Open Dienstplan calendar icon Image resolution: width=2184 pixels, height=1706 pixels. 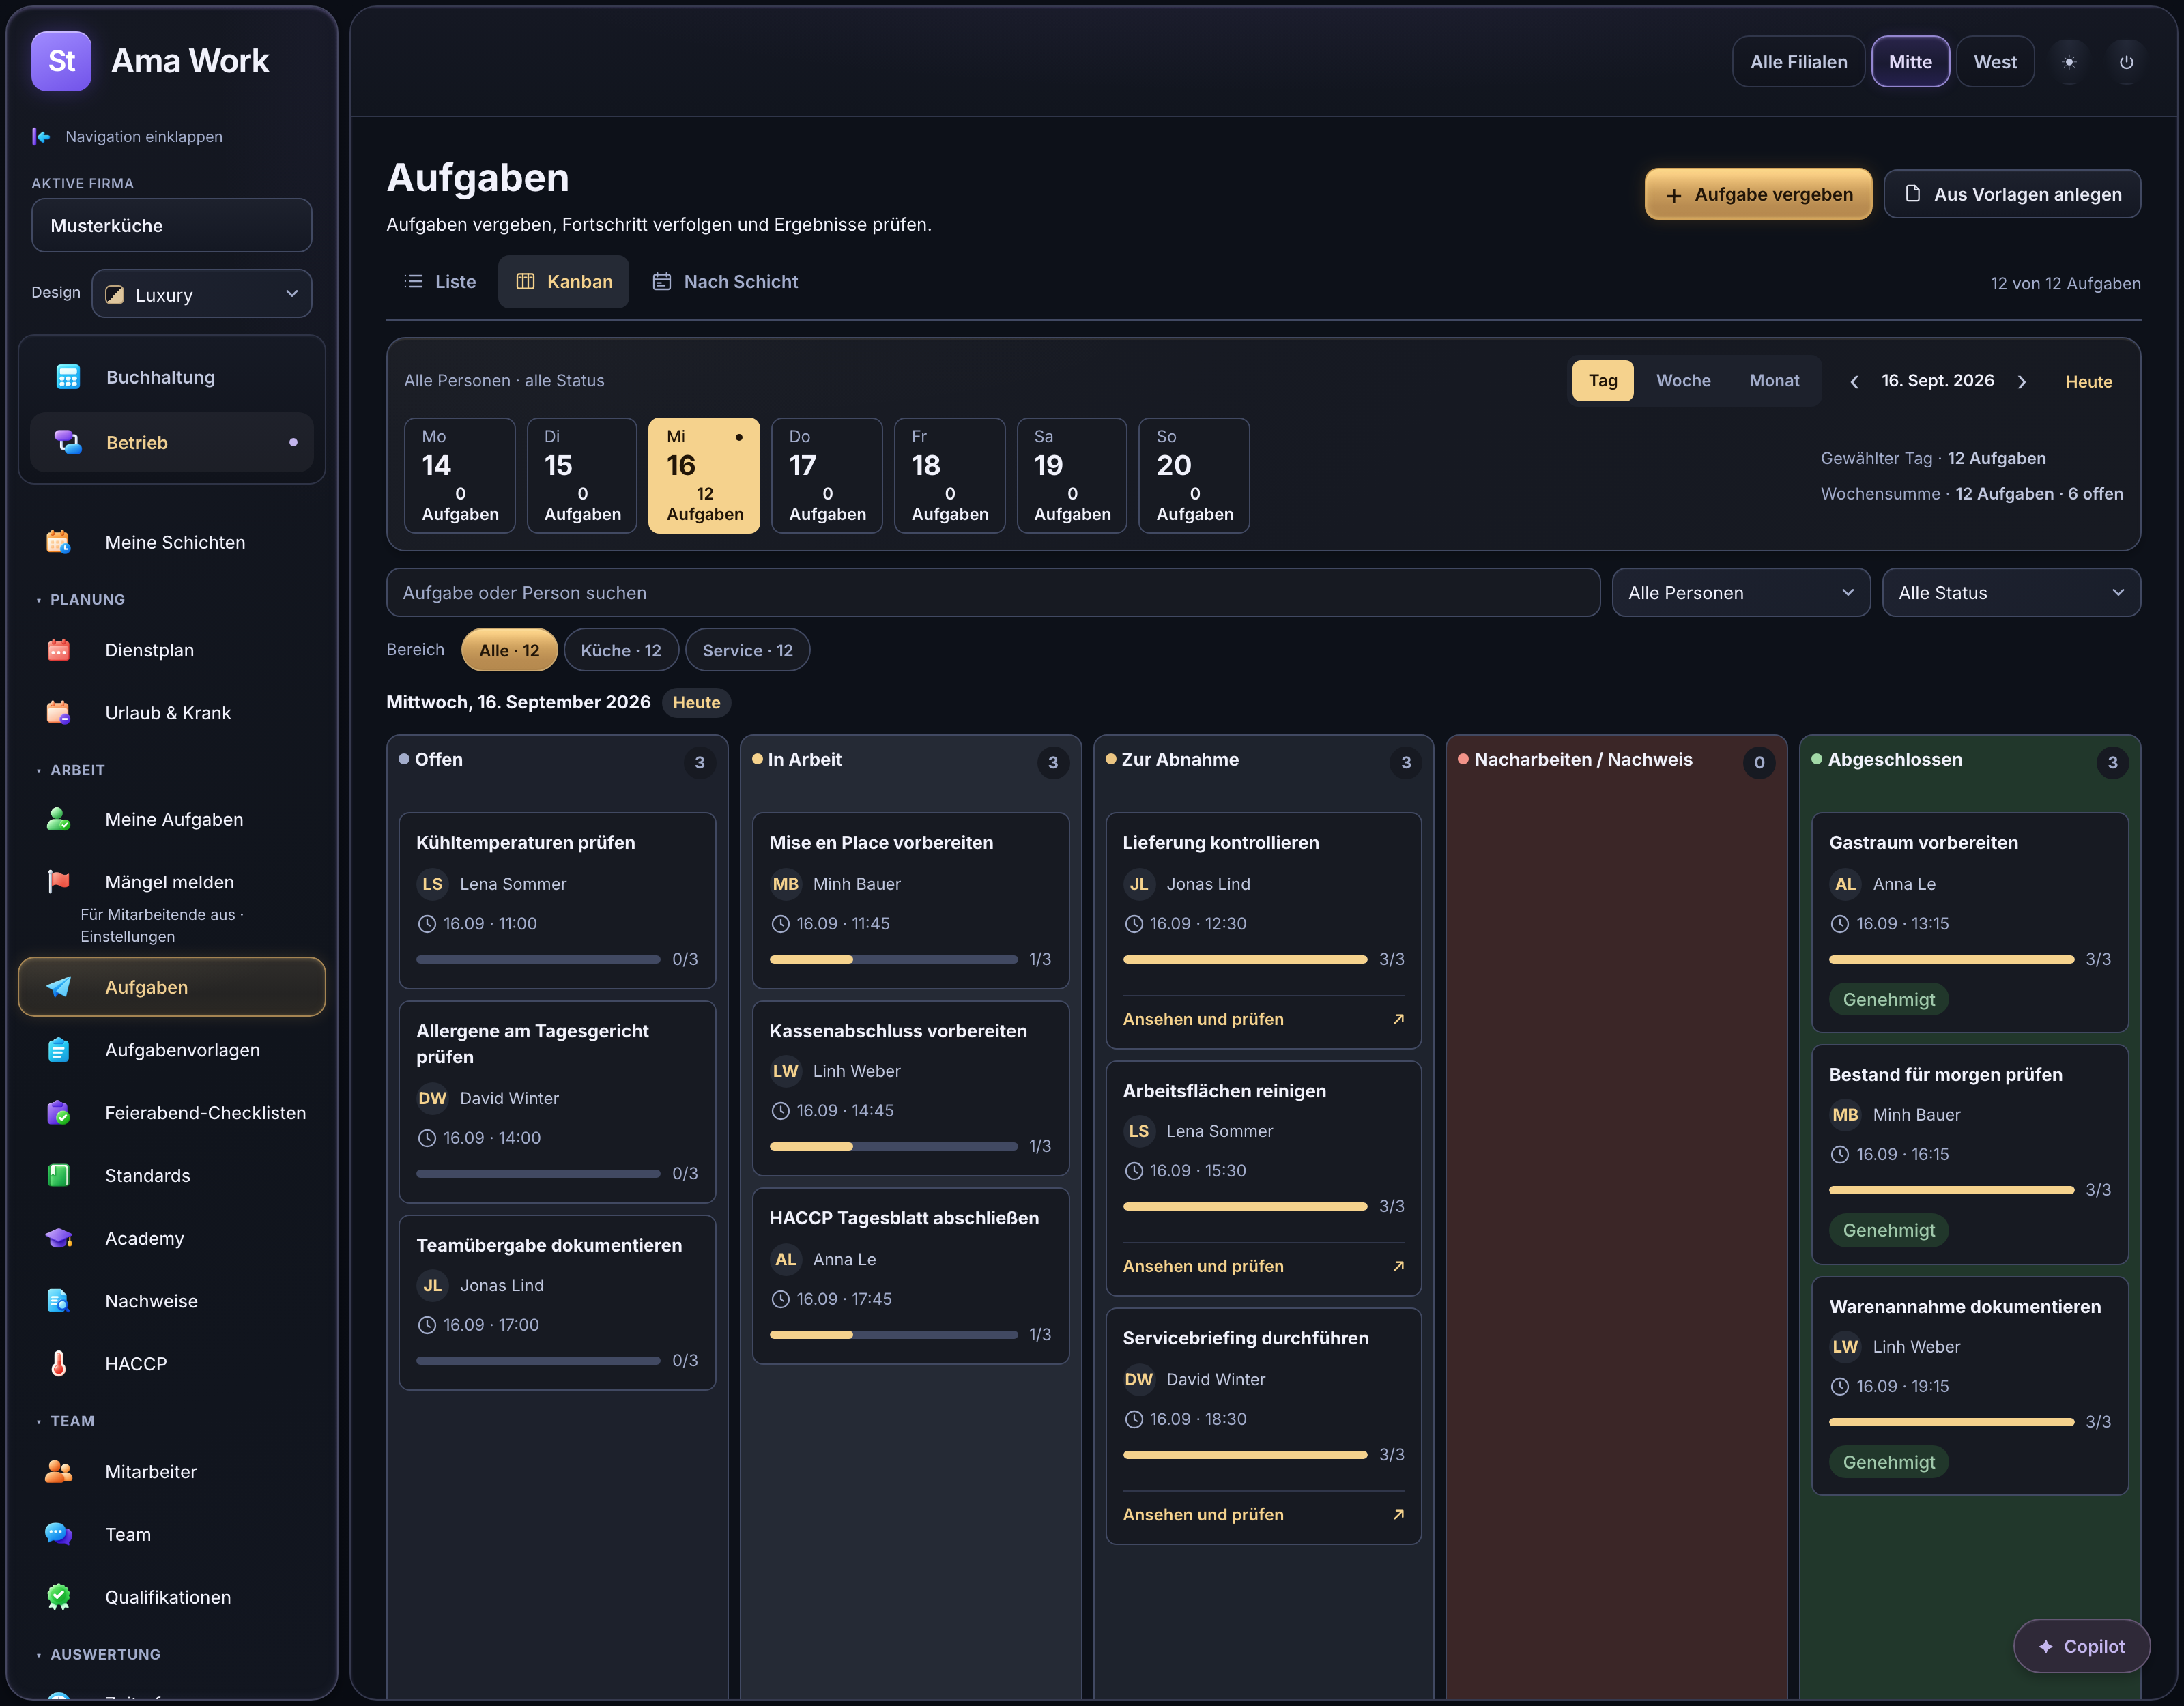(59, 650)
